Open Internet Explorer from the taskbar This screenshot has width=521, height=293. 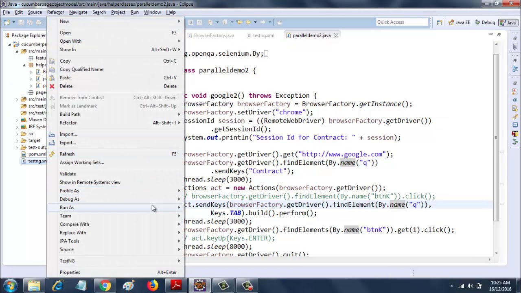[58, 286]
